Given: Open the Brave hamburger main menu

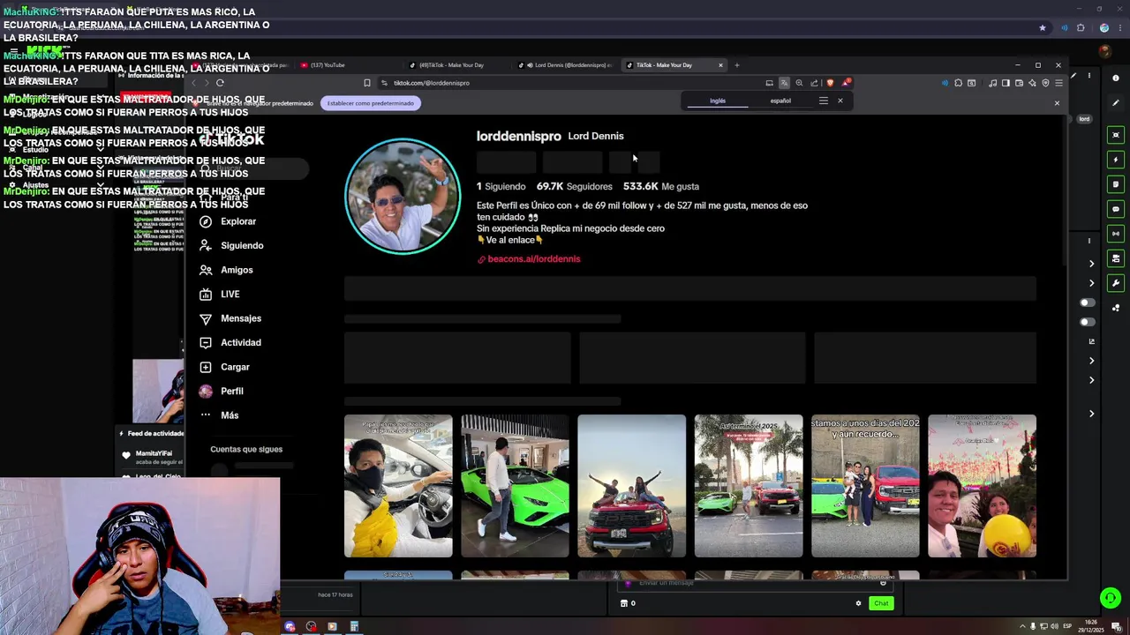Looking at the screenshot, I should click(1058, 83).
